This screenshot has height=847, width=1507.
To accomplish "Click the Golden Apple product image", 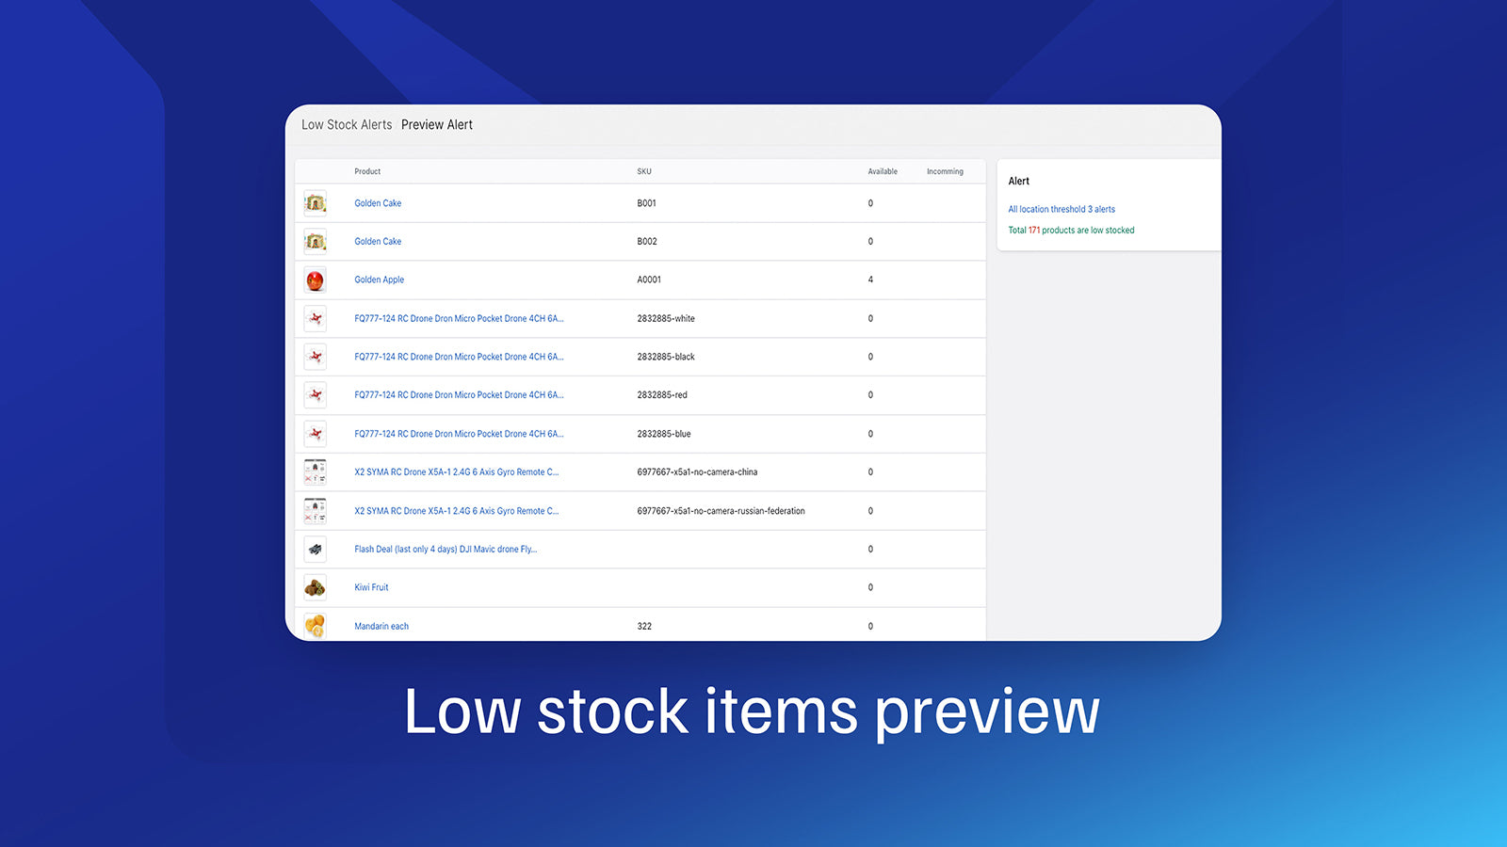I will click(315, 280).
